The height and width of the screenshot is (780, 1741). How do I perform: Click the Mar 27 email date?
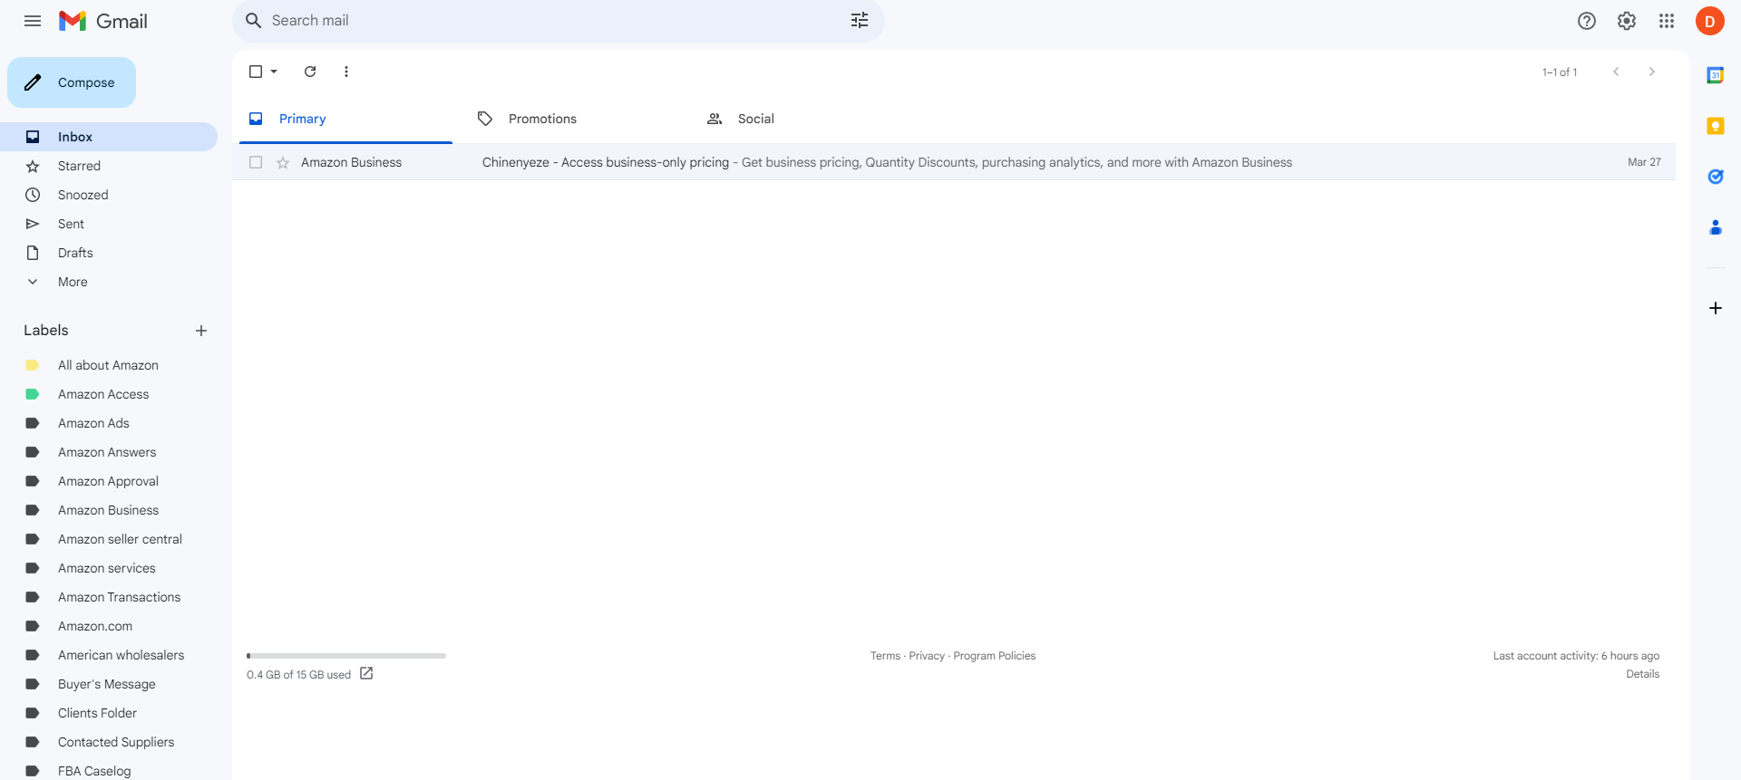pos(1644,162)
